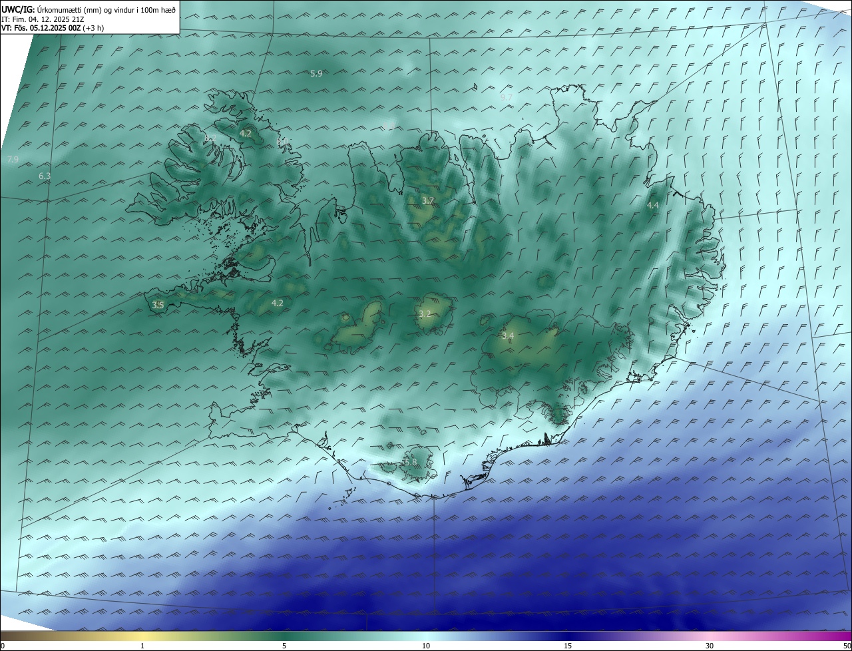Click the 3.4 value label on the map
Image resolution: width=852 pixels, height=651 pixels.
pos(509,336)
